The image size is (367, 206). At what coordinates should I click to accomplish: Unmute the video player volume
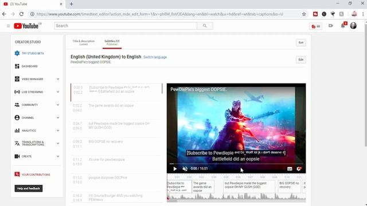[185, 169]
